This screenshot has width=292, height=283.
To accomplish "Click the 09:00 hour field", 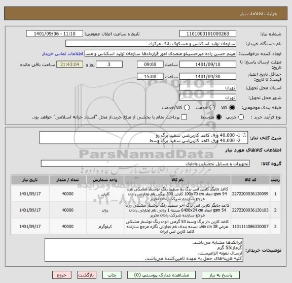I will click(x=150, y=65).
